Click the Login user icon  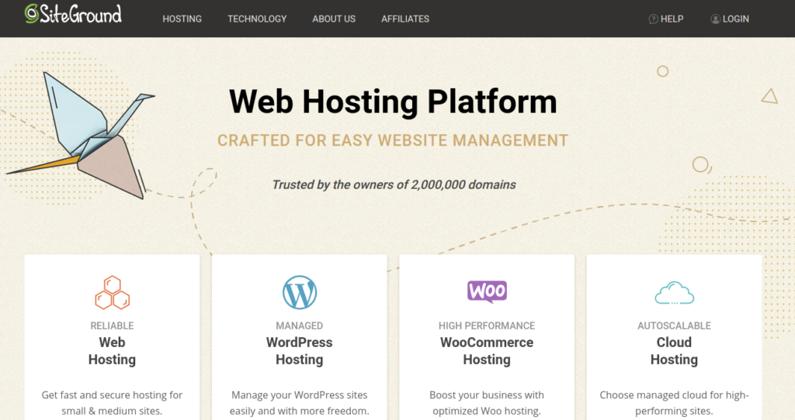[x=715, y=19]
